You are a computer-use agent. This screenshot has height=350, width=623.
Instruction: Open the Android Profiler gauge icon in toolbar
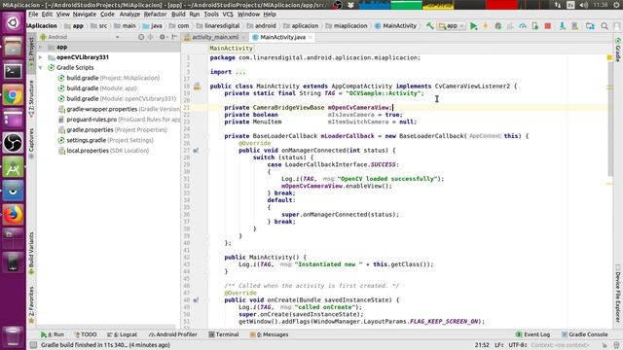[x=523, y=26]
